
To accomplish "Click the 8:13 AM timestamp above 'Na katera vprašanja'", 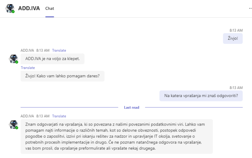I will [236, 88].
